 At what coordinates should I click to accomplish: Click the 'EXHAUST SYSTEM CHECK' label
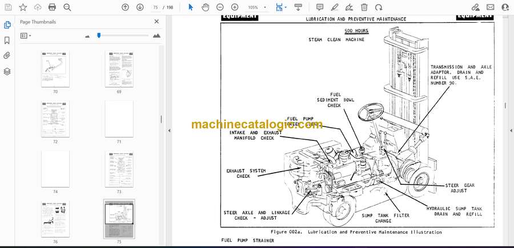(x=246, y=173)
